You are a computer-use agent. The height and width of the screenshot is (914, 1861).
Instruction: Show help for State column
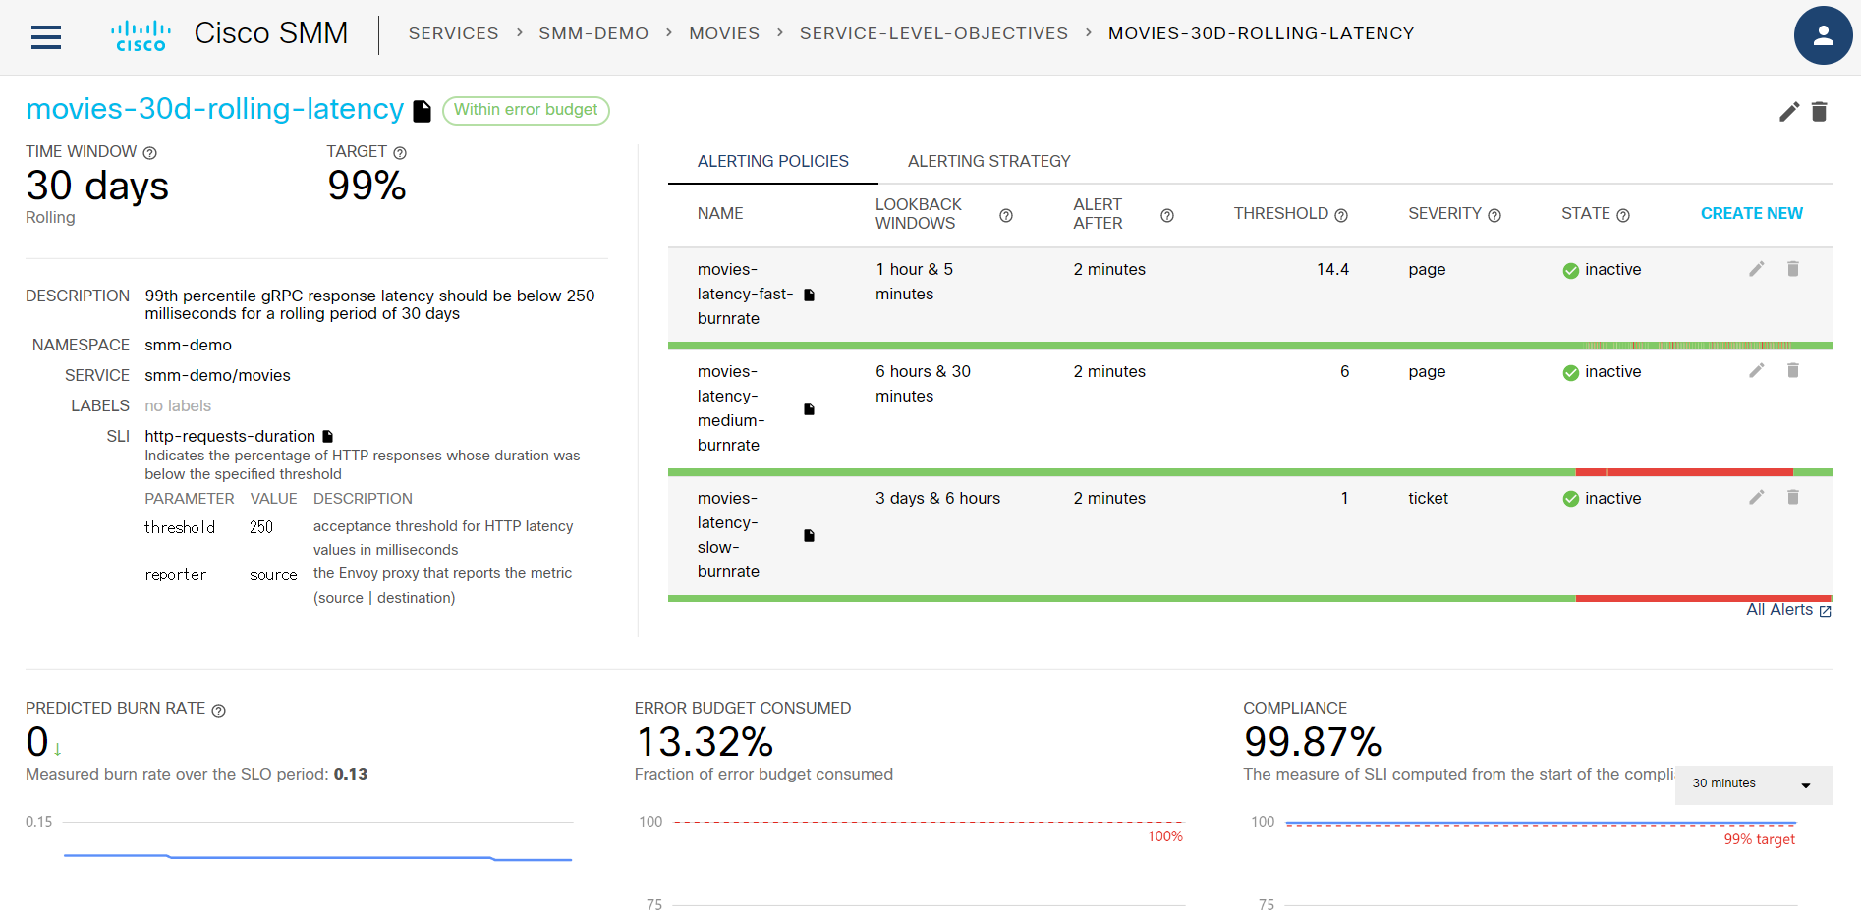coord(1623,215)
